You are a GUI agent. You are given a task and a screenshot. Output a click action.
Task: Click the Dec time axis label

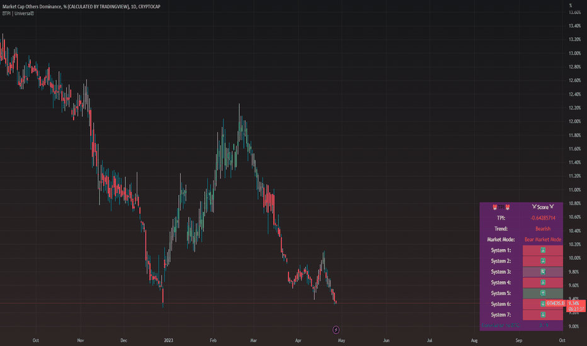click(124, 340)
